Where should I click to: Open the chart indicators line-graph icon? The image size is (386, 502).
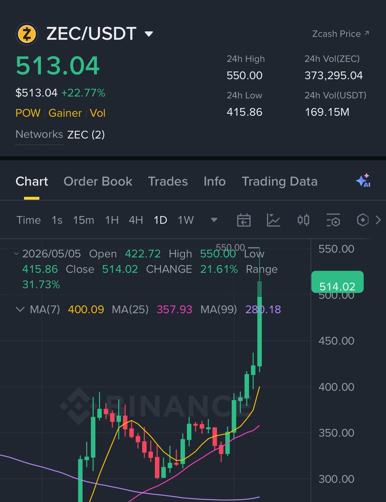[274, 220]
